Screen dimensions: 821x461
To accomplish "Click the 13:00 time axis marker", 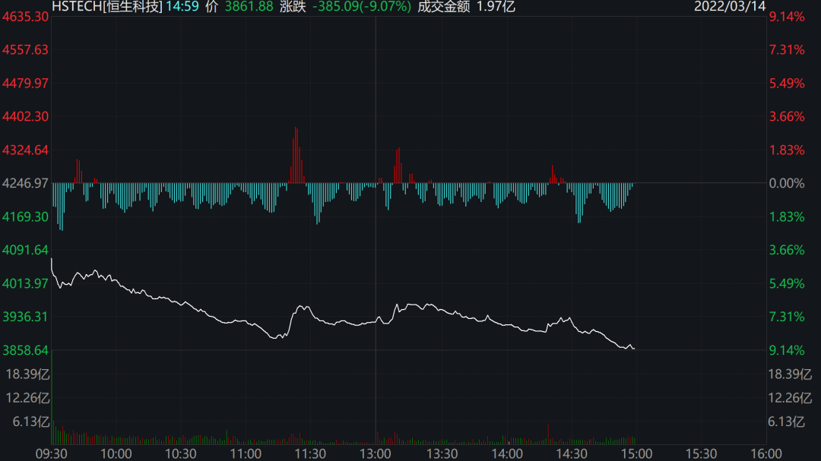I will (x=376, y=453).
